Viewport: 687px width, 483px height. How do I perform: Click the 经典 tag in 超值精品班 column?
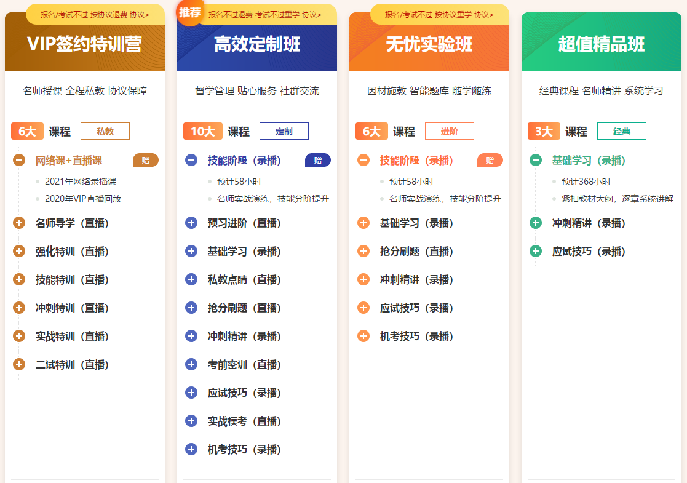tap(621, 132)
